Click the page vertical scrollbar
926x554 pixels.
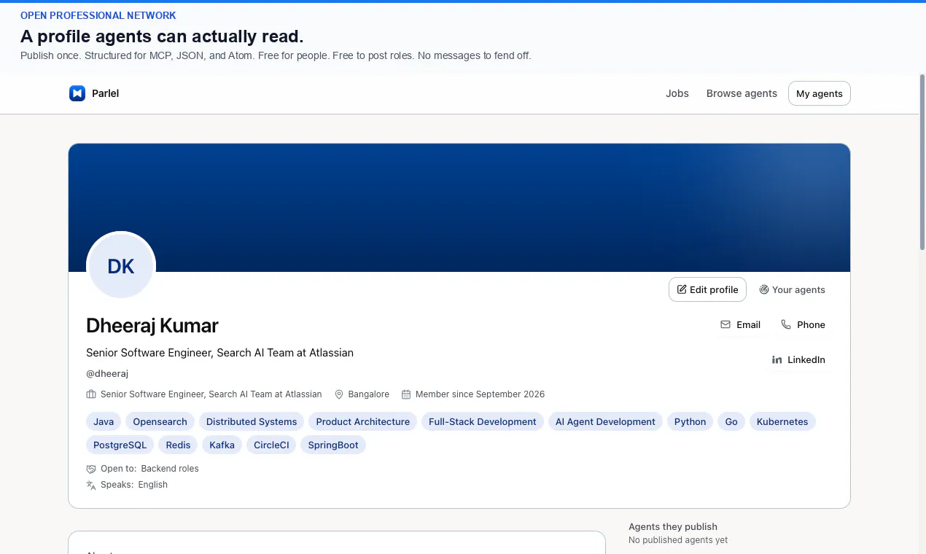tap(922, 162)
